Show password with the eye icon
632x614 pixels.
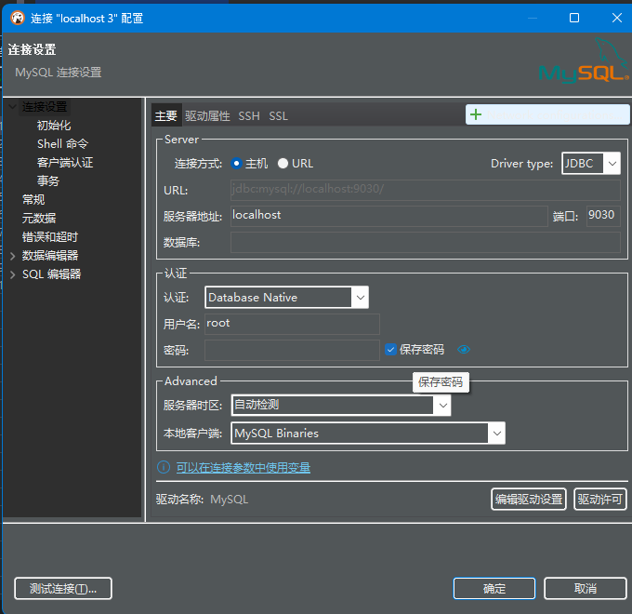[x=464, y=350]
